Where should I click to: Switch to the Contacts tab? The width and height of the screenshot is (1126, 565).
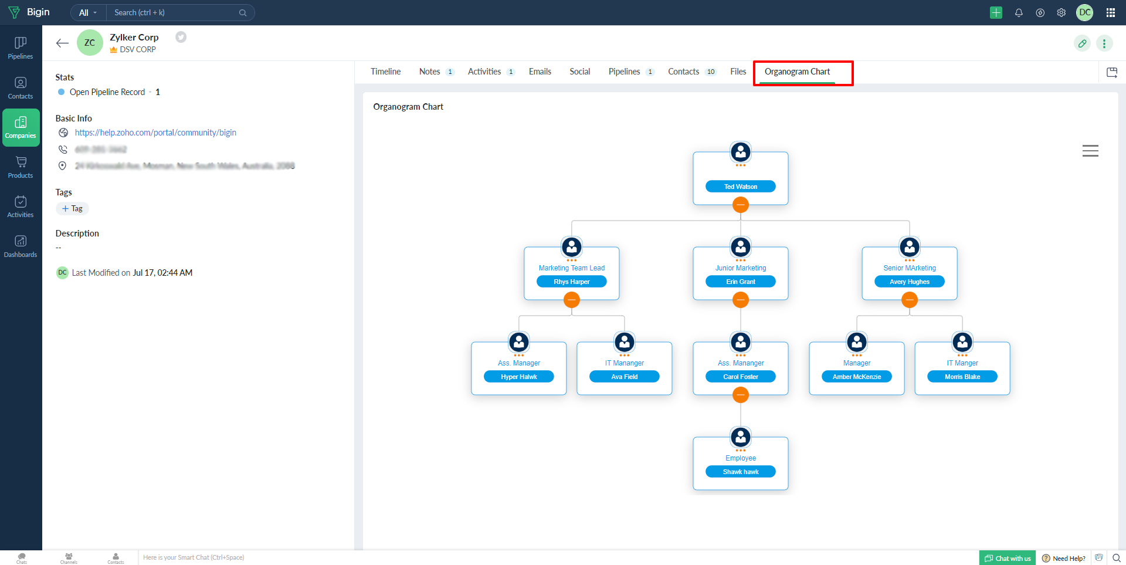pos(692,72)
